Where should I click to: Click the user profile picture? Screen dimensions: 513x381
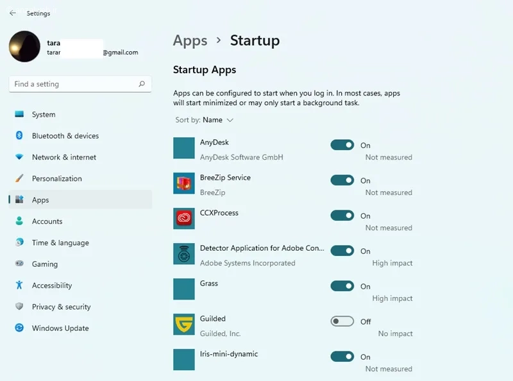pyautogui.click(x=25, y=47)
